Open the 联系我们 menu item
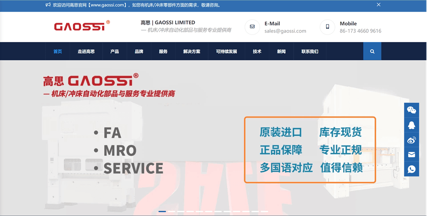 [310, 51]
